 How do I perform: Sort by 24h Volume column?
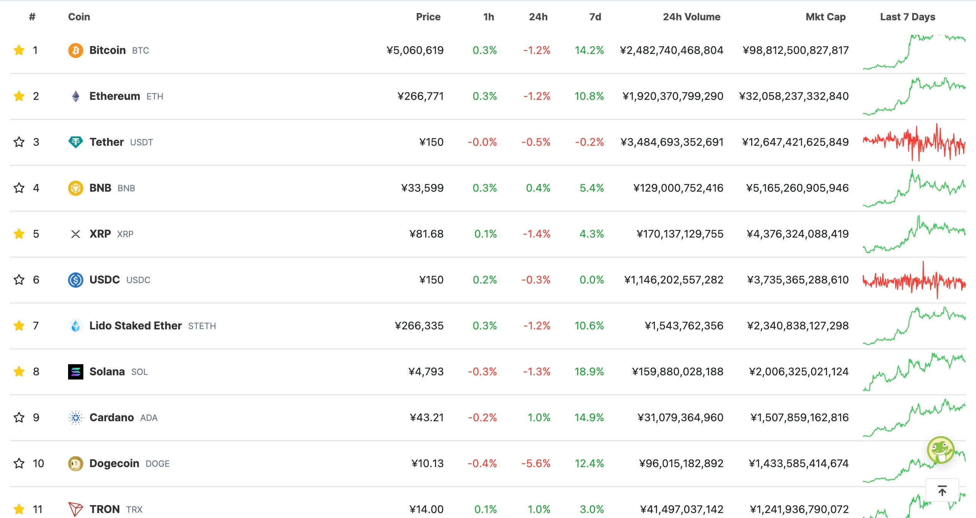pyautogui.click(x=691, y=17)
